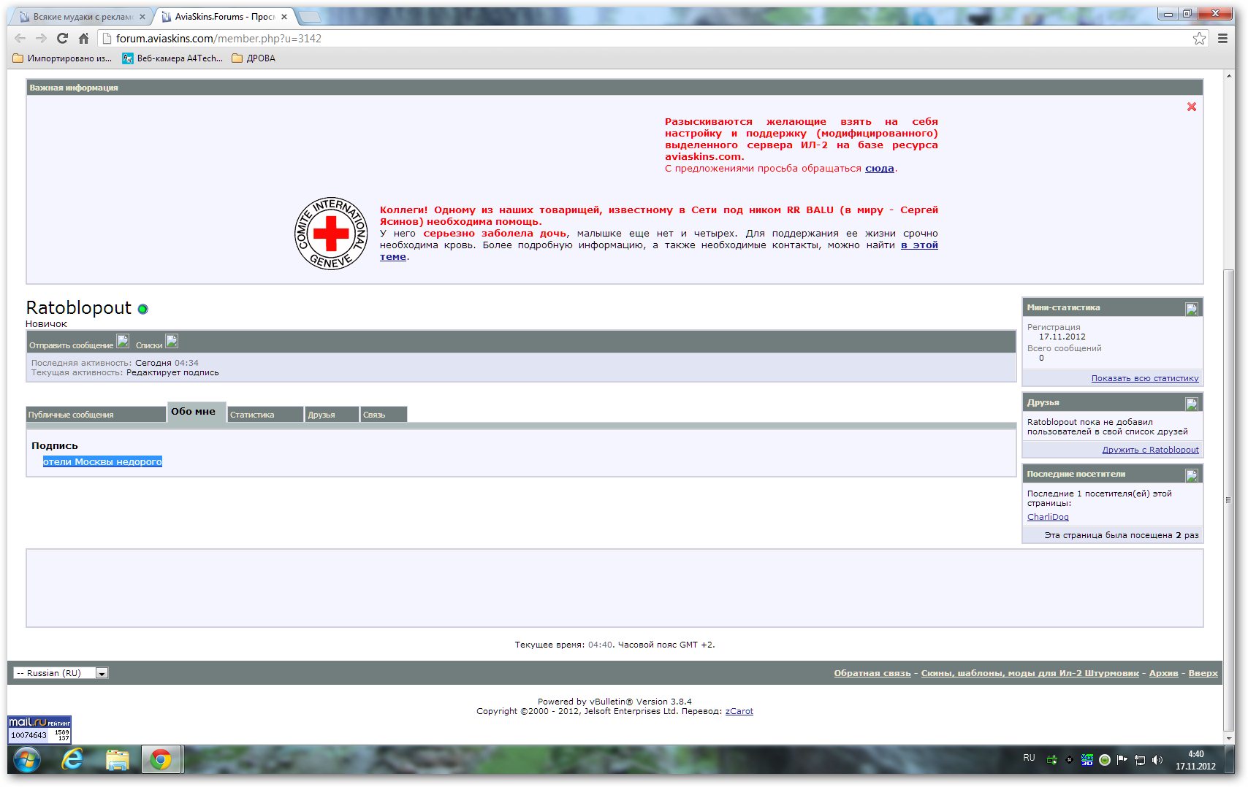Collapse the Последние посетители panel
1248x787 pixels.
tap(1192, 475)
